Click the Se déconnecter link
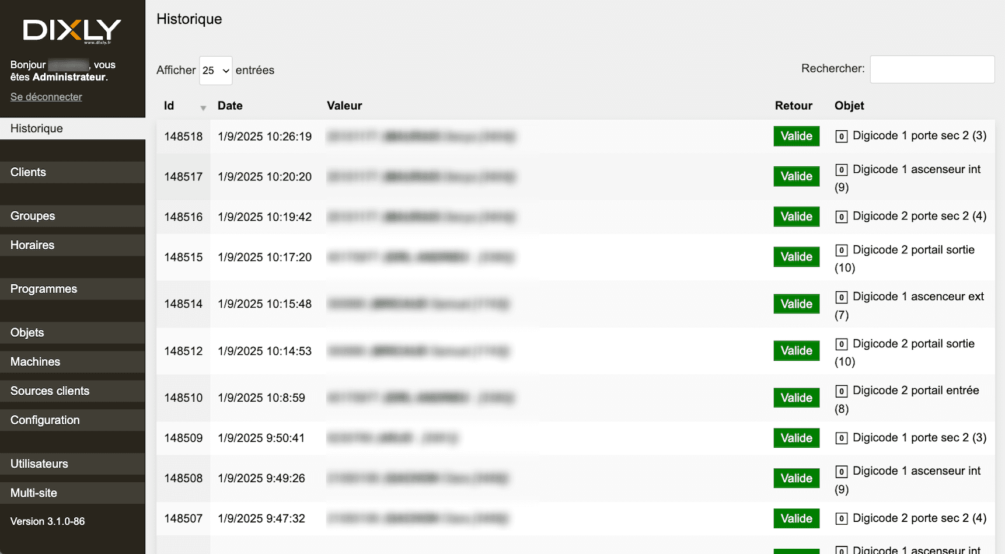 [46, 97]
